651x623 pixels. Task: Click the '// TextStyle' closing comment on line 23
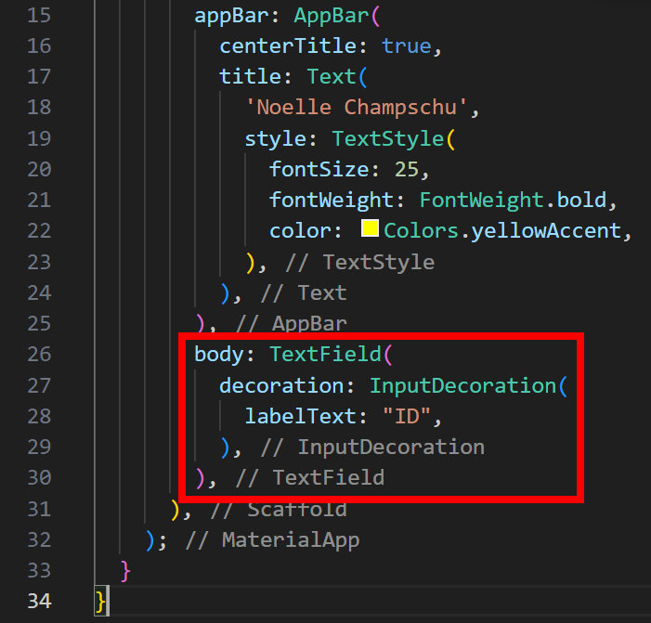click(360, 263)
